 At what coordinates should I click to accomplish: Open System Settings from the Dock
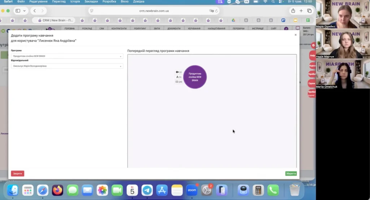(207, 190)
